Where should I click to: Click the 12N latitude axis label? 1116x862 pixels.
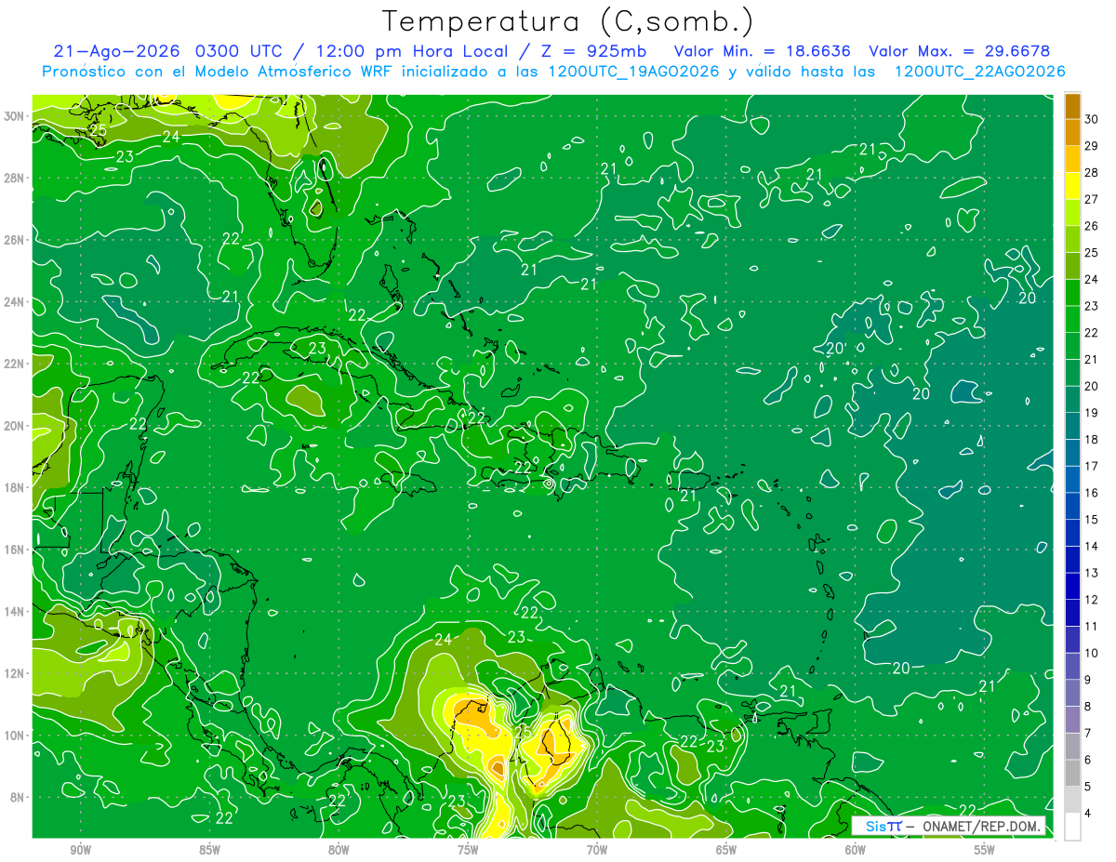[15, 673]
